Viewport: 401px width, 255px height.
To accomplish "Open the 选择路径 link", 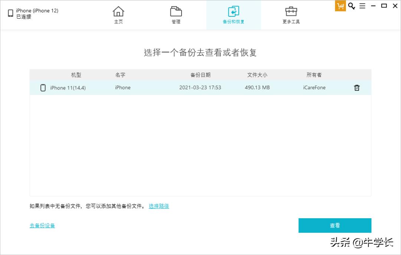I will [159, 206].
